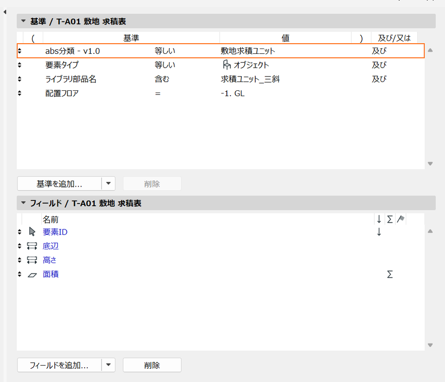Select the abs分類 - v1.0 criterion
The height and width of the screenshot is (382, 445).
point(73,51)
